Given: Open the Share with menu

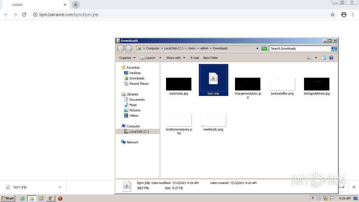Looking at the screenshot, I should click(x=176, y=58).
